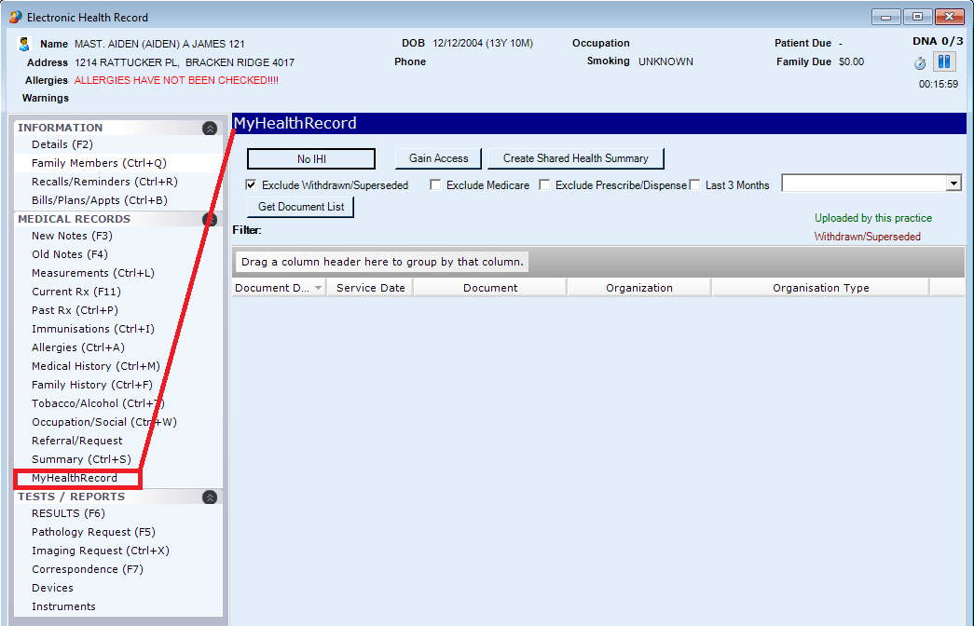Click the Smoking UNKNOWN value
The image size is (974, 626).
665,61
